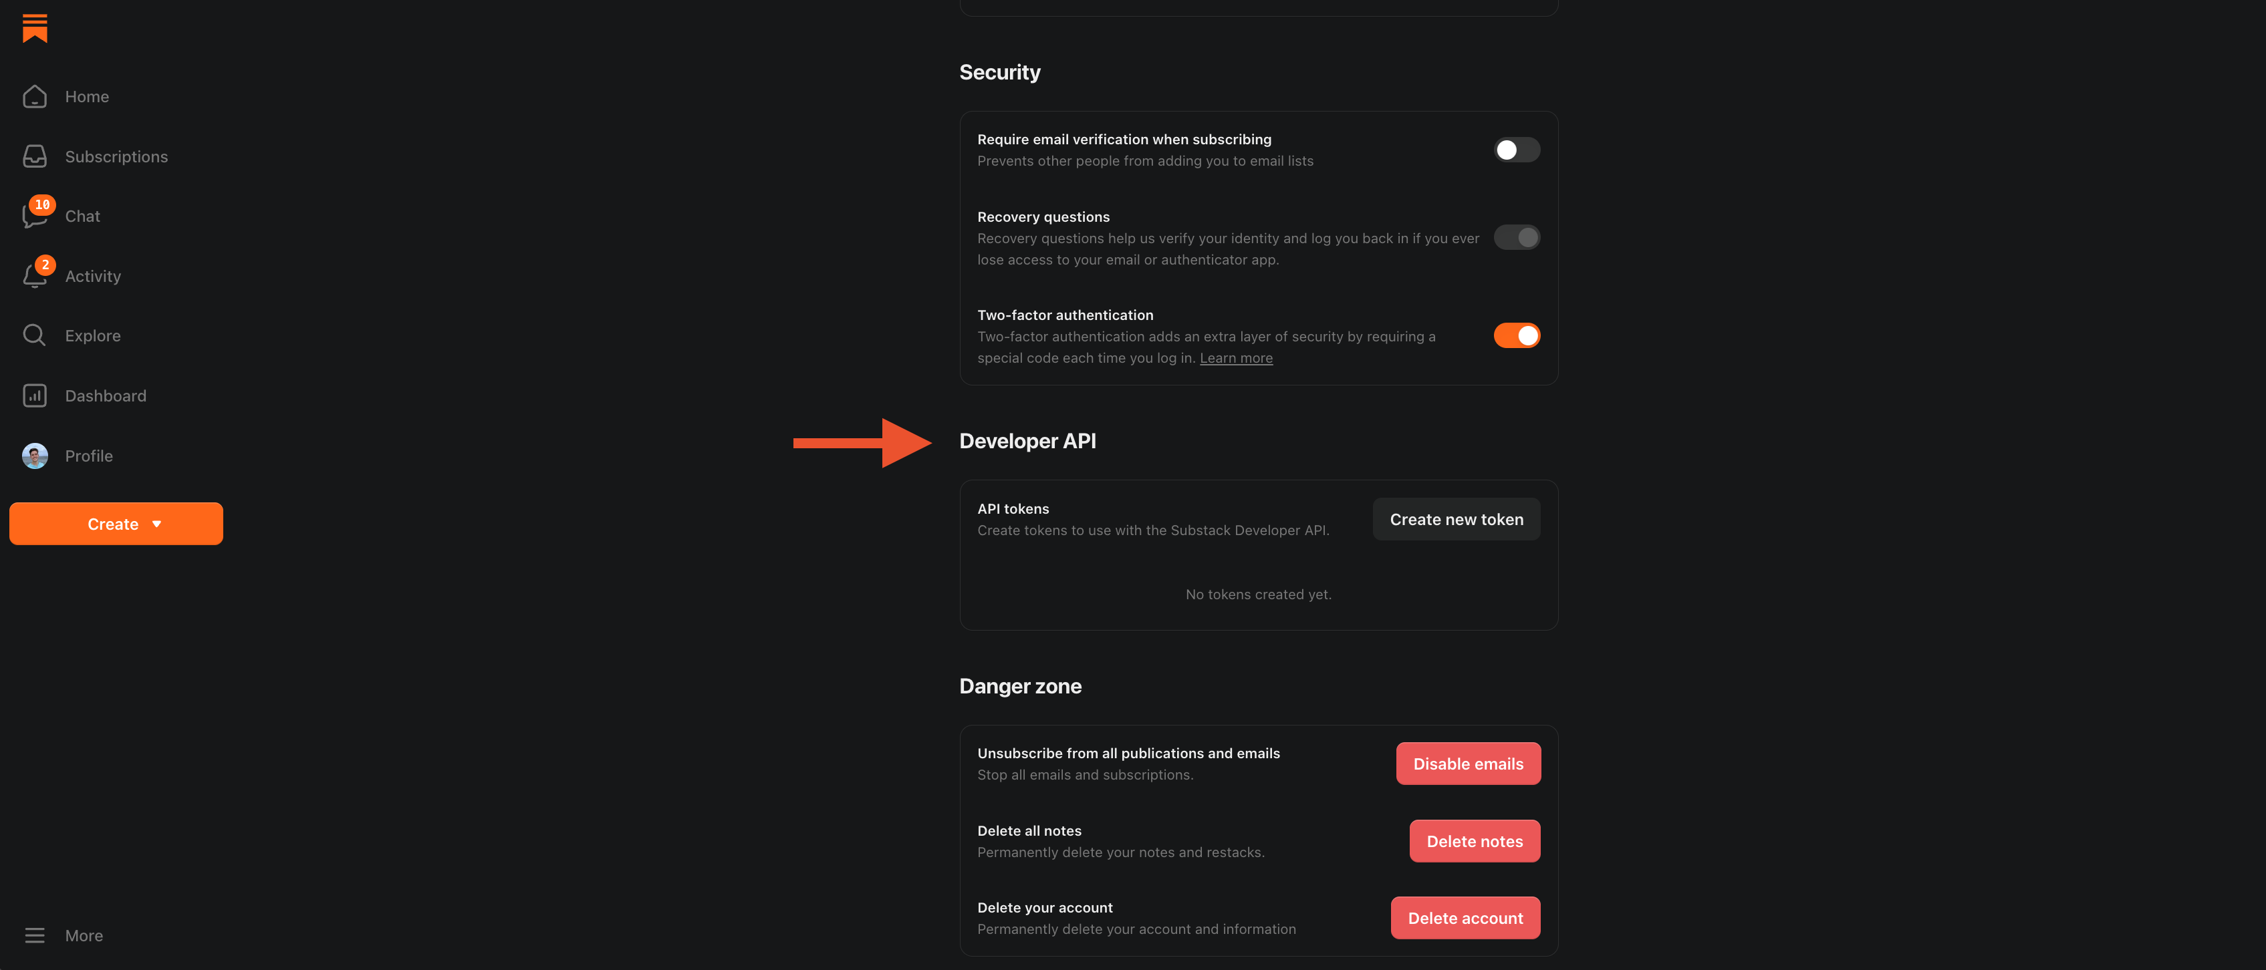This screenshot has height=970, width=2266.
Task: Disable two-factor authentication
Action: pos(1517,335)
